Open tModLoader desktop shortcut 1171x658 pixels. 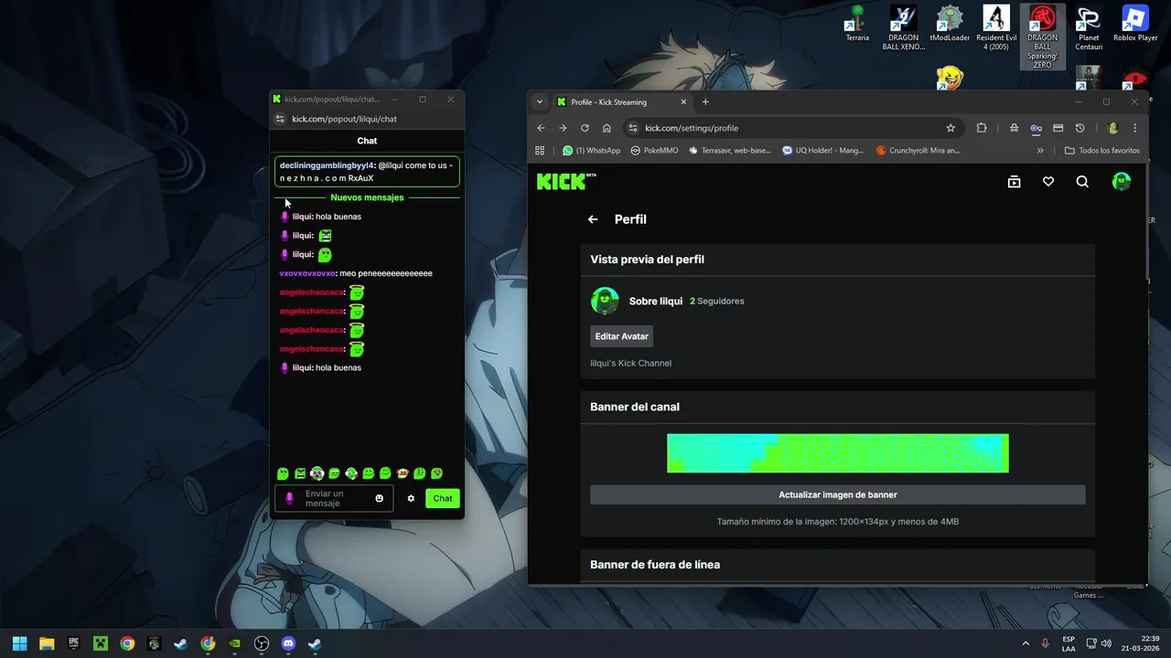(x=950, y=24)
